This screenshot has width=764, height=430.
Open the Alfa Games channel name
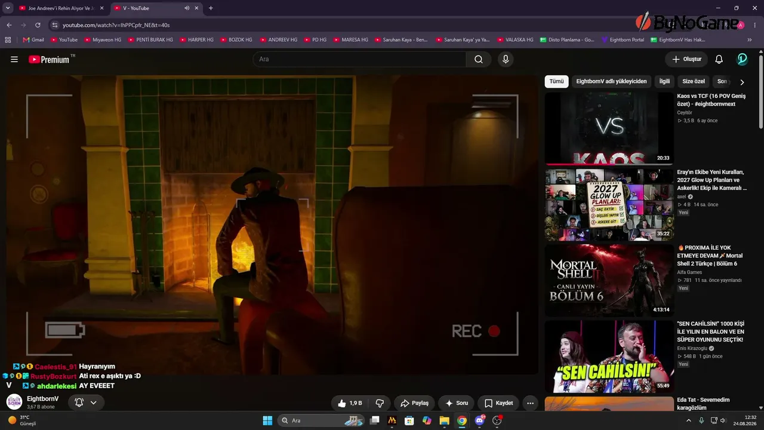click(x=689, y=272)
